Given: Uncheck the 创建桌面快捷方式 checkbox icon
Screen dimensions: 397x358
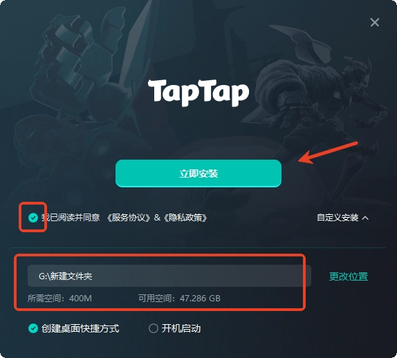Looking at the screenshot, I should click(33, 328).
